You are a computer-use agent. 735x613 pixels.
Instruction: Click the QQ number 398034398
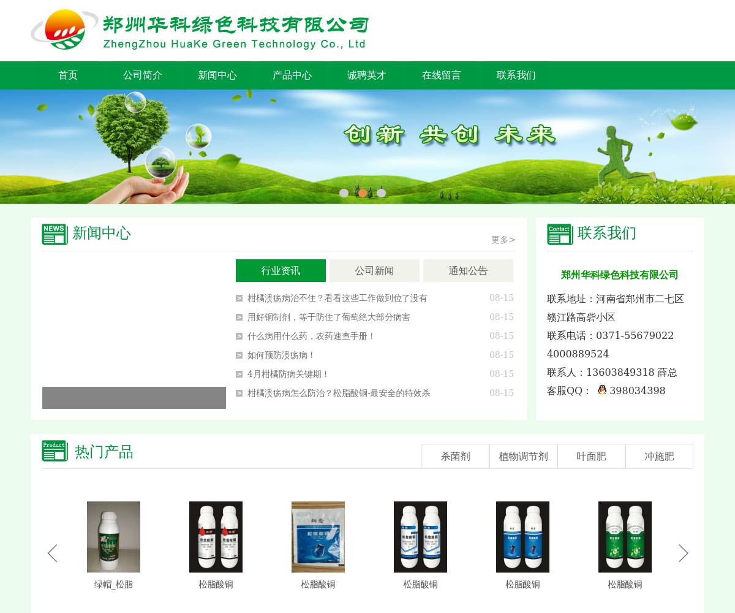pyautogui.click(x=638, y=390)
